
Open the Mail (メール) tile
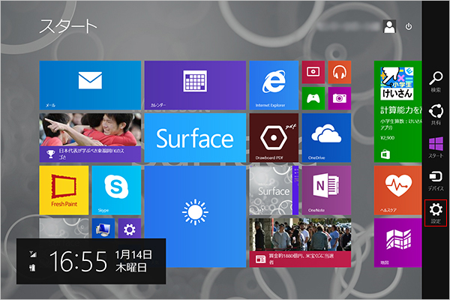[x=90, y=85]
